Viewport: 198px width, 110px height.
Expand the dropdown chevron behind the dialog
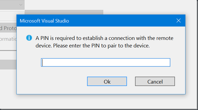click(x=21, y=5)
